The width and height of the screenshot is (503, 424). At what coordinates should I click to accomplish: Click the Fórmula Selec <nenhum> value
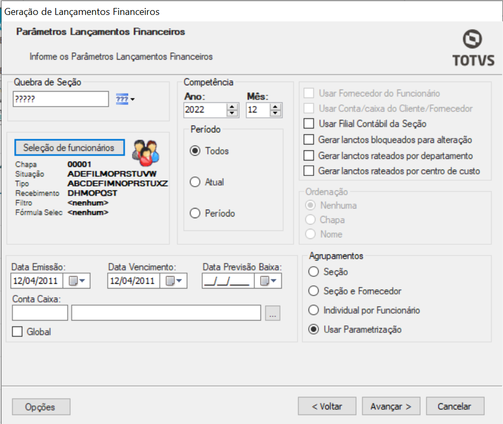(88, 212)
